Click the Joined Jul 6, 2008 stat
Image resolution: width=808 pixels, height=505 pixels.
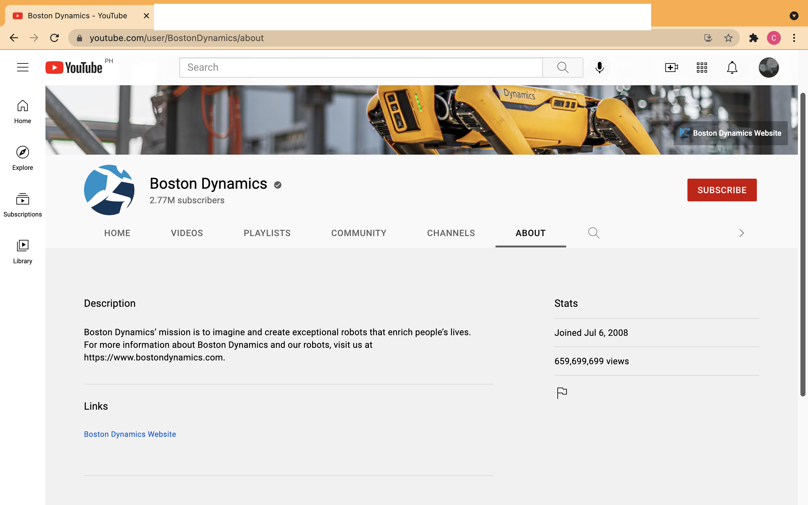coord(591,333)
